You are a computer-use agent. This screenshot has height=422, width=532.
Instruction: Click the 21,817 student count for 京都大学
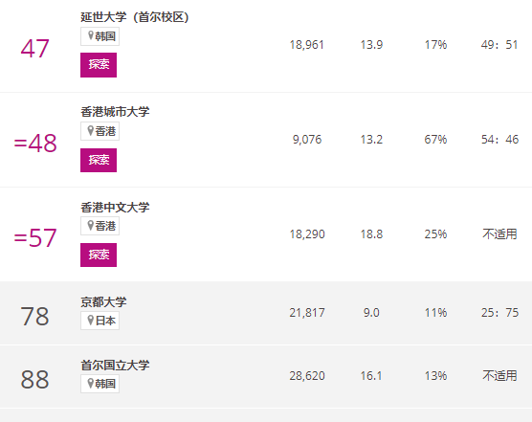pos(307,312)
